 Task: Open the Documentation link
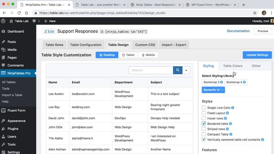(x=238, y=31)
